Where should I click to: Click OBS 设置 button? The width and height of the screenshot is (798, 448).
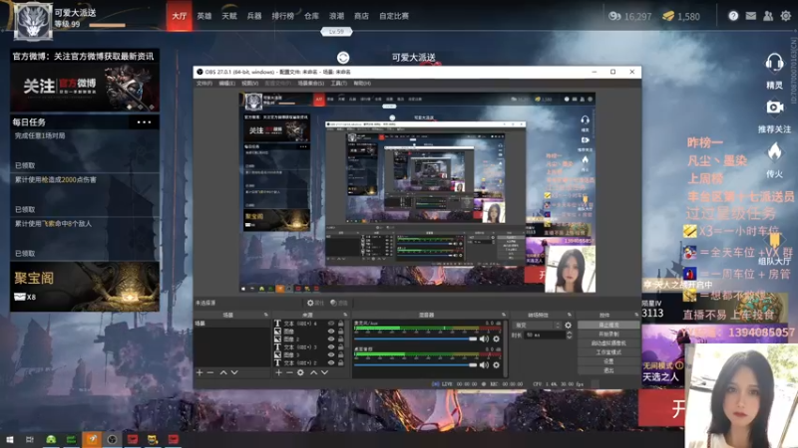tap(608, 361)
